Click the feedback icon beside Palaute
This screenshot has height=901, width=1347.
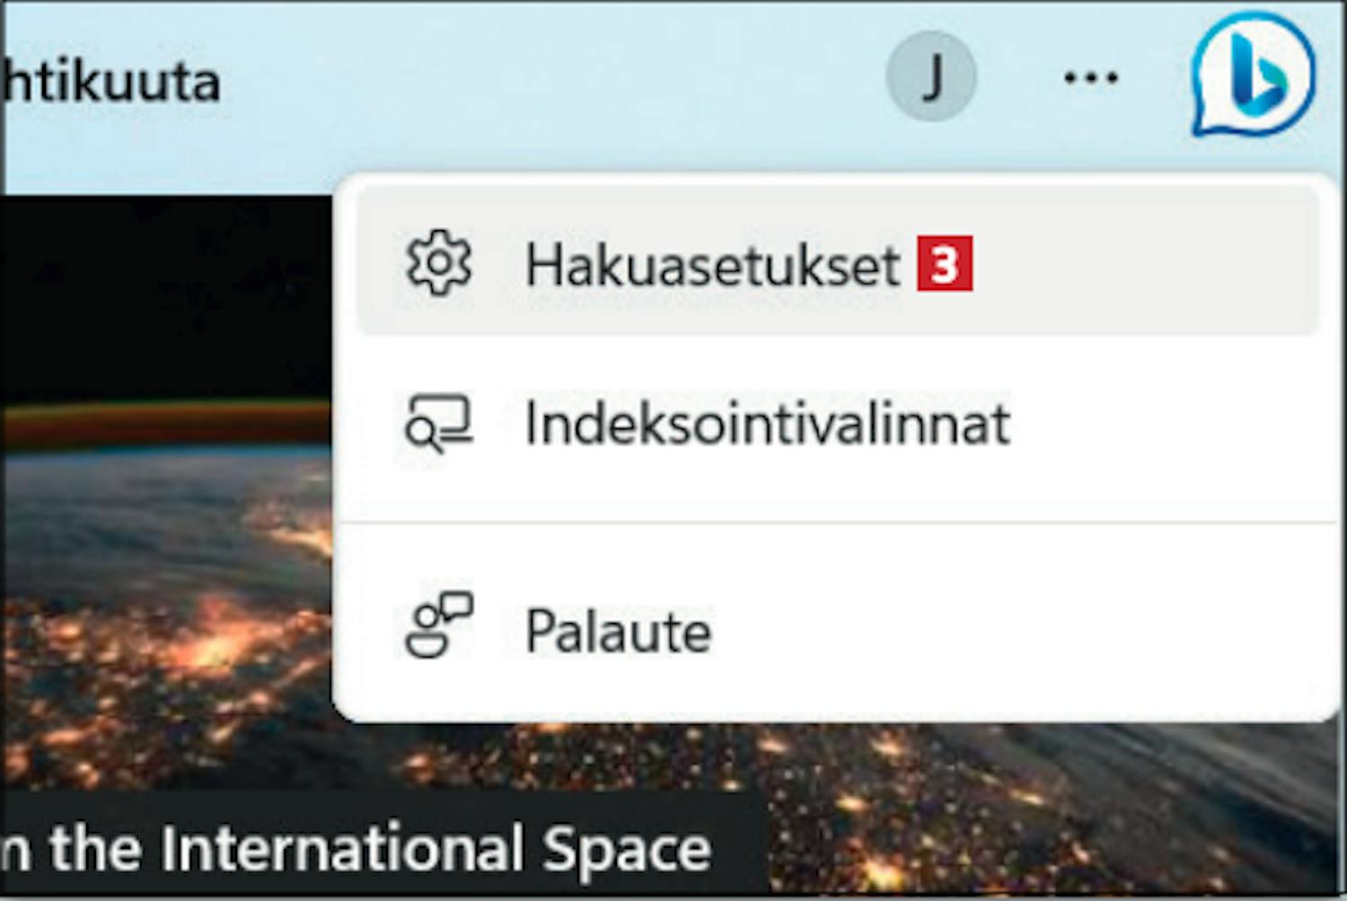tap(439, 625)
